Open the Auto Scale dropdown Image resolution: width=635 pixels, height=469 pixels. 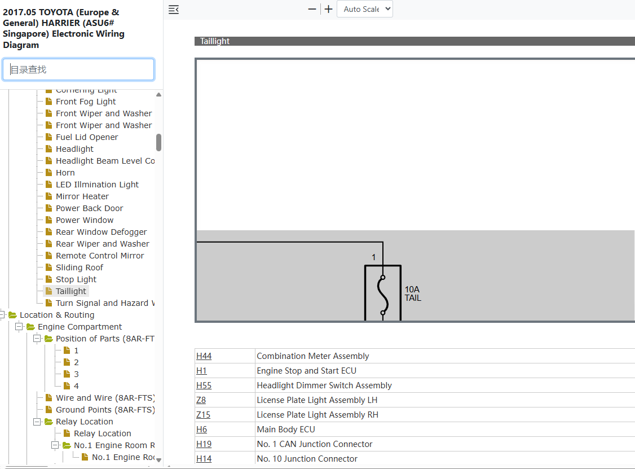[x=365, y=10]
